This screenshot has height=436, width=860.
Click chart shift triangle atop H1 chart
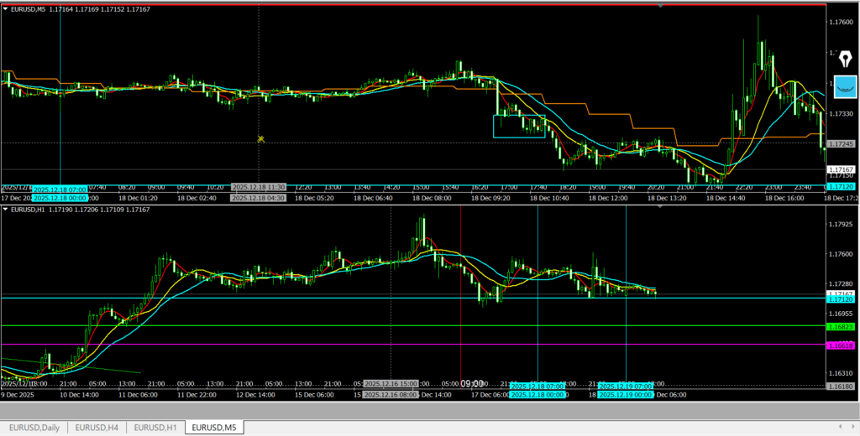[662, 205]
